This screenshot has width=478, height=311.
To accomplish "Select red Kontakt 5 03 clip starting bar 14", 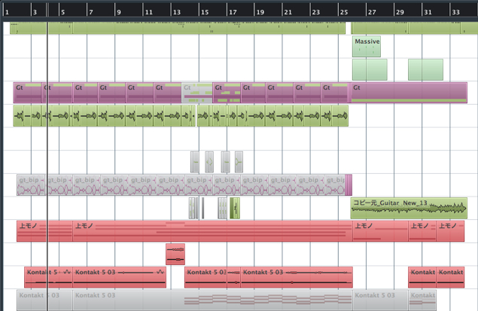I will tap(206, 277).
